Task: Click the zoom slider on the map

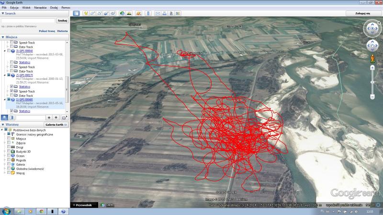Action: coord(372,82)
